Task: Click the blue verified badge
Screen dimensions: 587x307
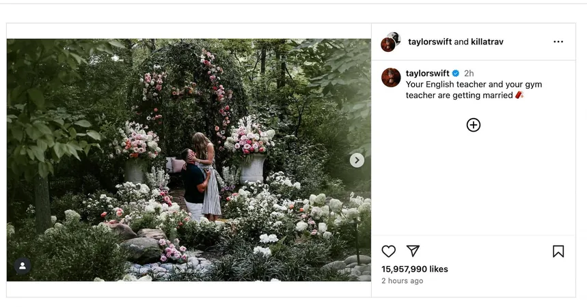Action: 456,73
